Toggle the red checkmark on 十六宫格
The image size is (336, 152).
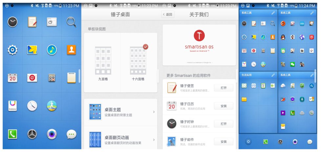click(x=145, y=47)
